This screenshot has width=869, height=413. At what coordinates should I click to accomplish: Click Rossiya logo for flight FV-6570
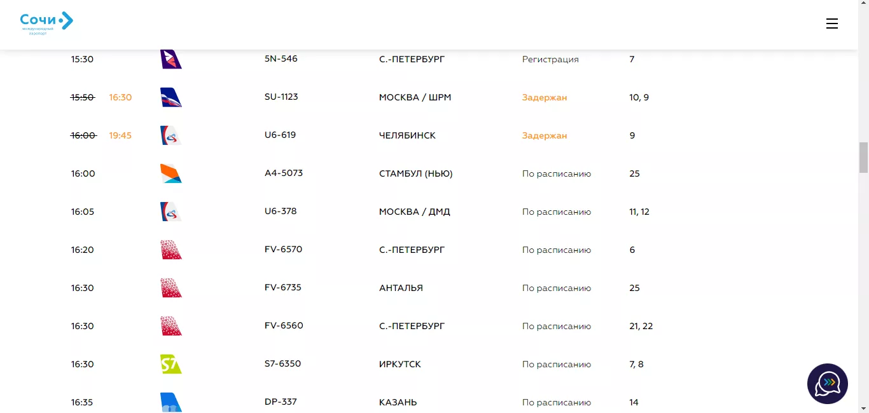tap(171, 250)
